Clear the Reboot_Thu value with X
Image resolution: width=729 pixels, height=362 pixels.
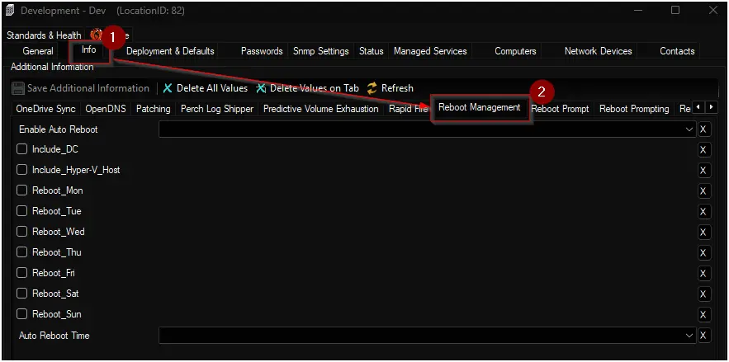(704, 253)
